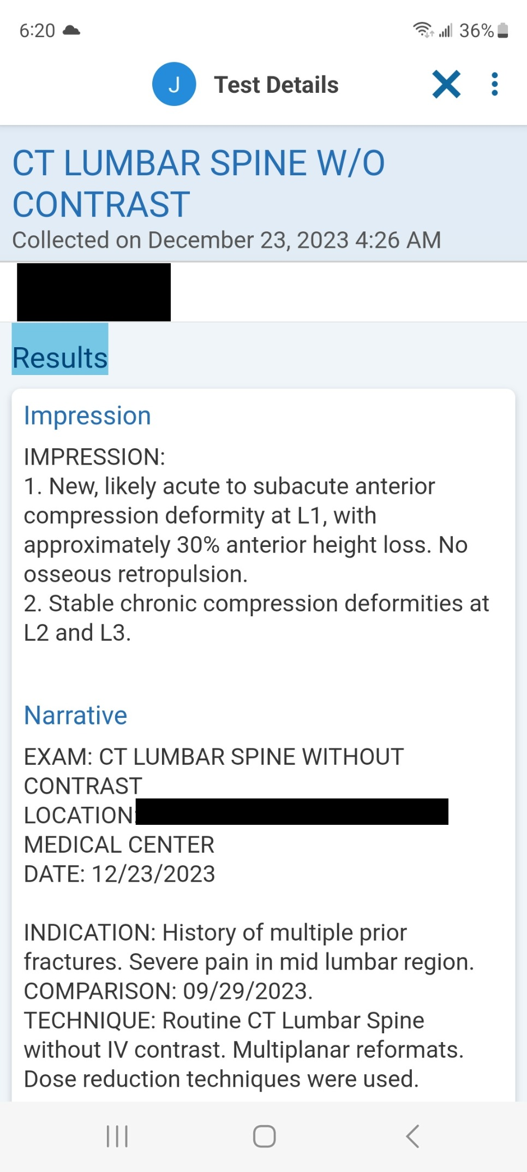Viewport: 527px width, 1172px height.
Task: Tap the Narrative section heading
Action: pos(75,715)
